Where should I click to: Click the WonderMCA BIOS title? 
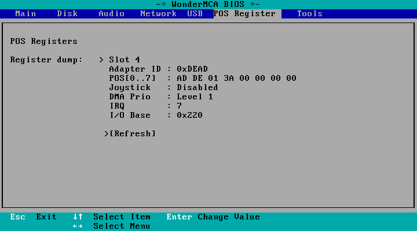(x=208, y=4)
